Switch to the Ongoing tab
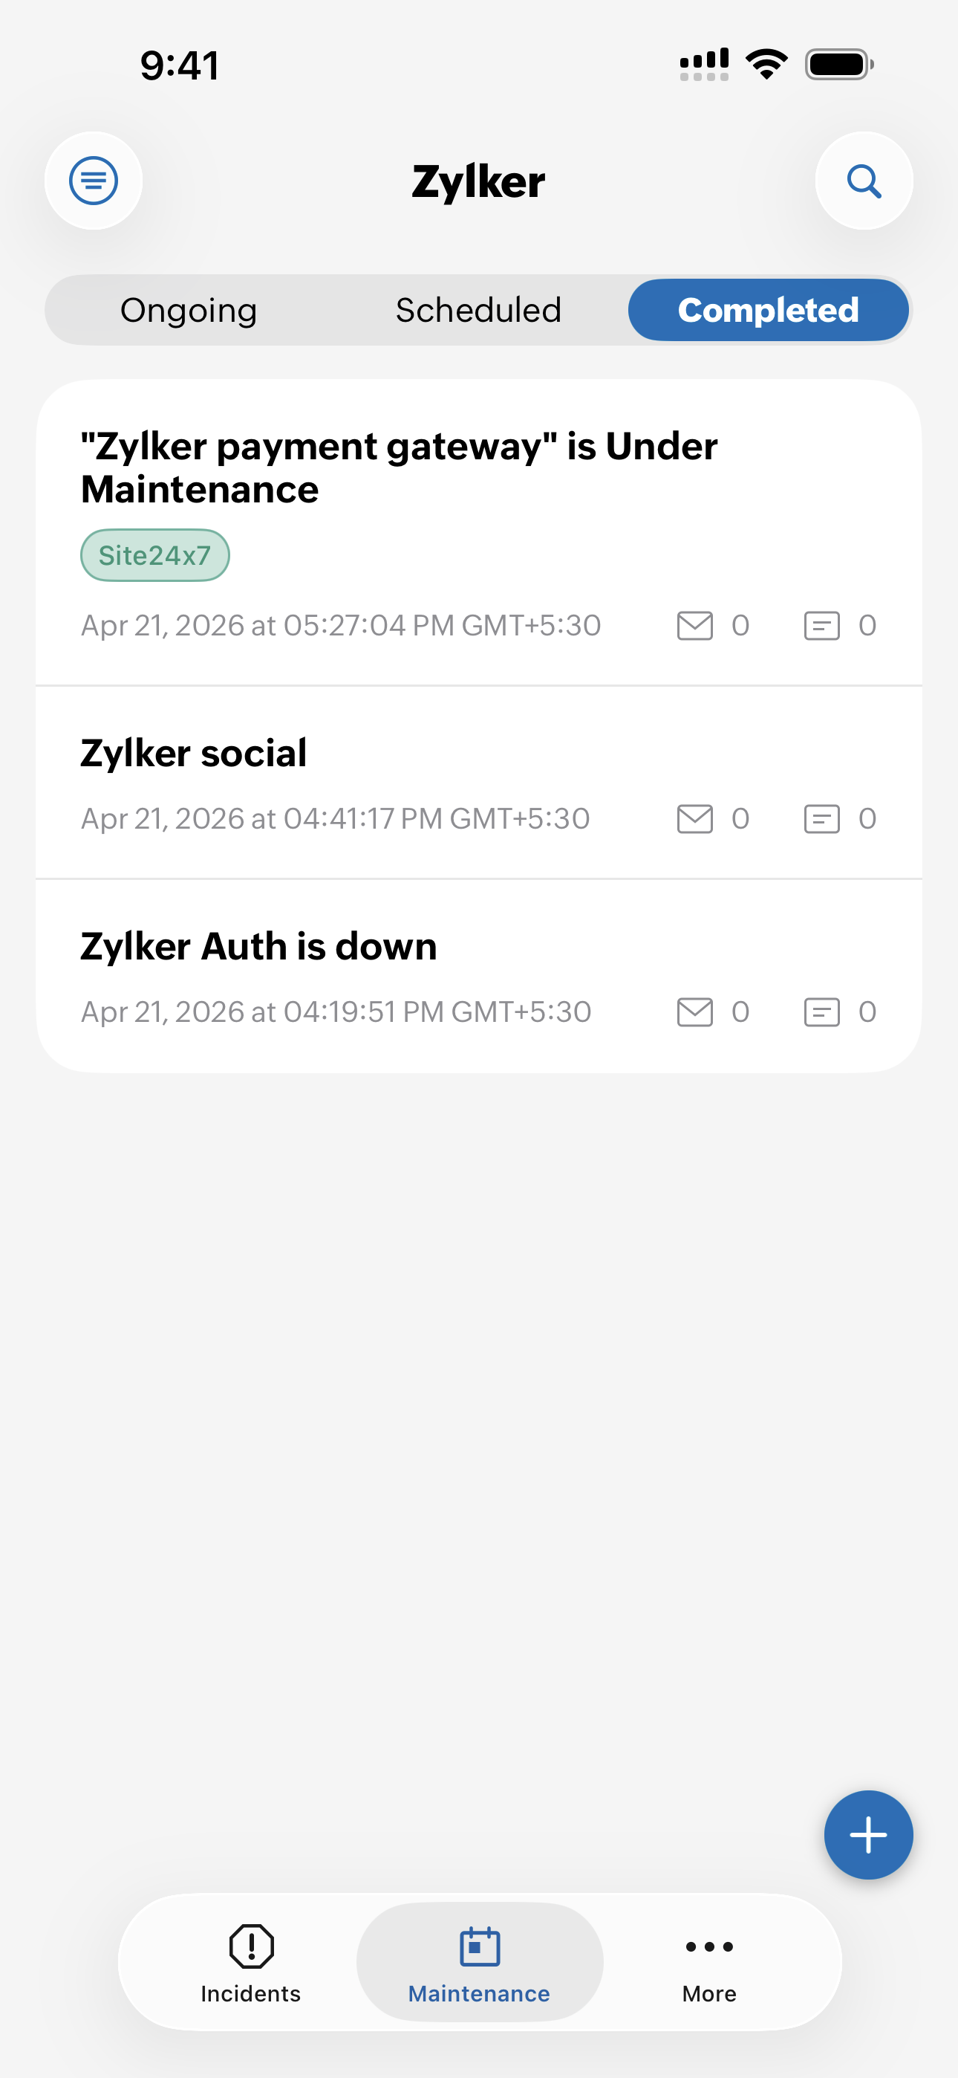Image resolution: width=958 pixels, height=2078 pixels. pyautogui.click(x=189, y=311)
